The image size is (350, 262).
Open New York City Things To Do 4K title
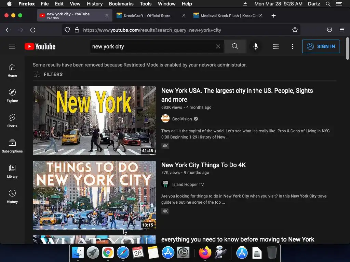[x=203, y=165]
